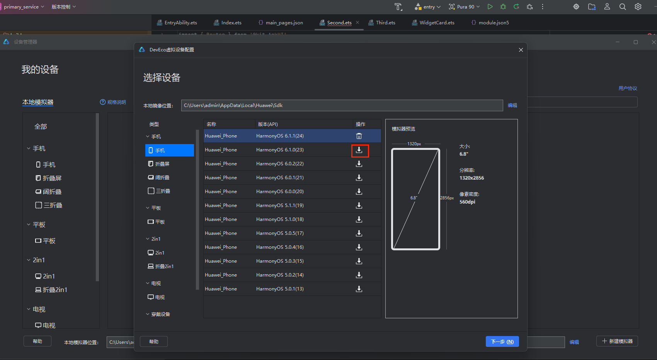Viewport: 657px width, 360px height.
Task: Switch to the Index.ets tab
Action: [228, 23]
